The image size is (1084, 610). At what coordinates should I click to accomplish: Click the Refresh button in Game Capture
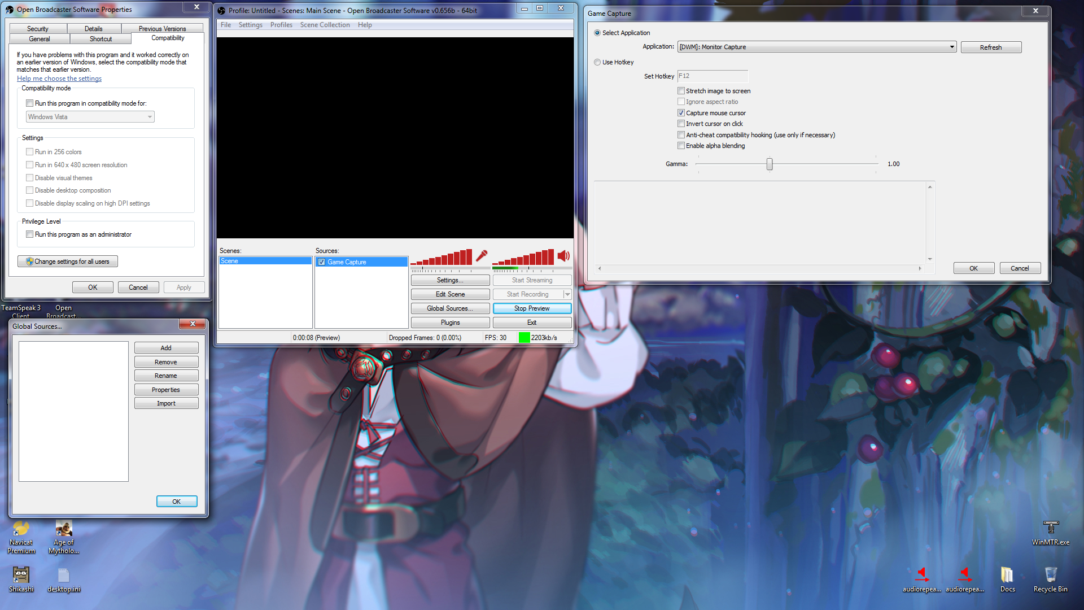(991, 47)
